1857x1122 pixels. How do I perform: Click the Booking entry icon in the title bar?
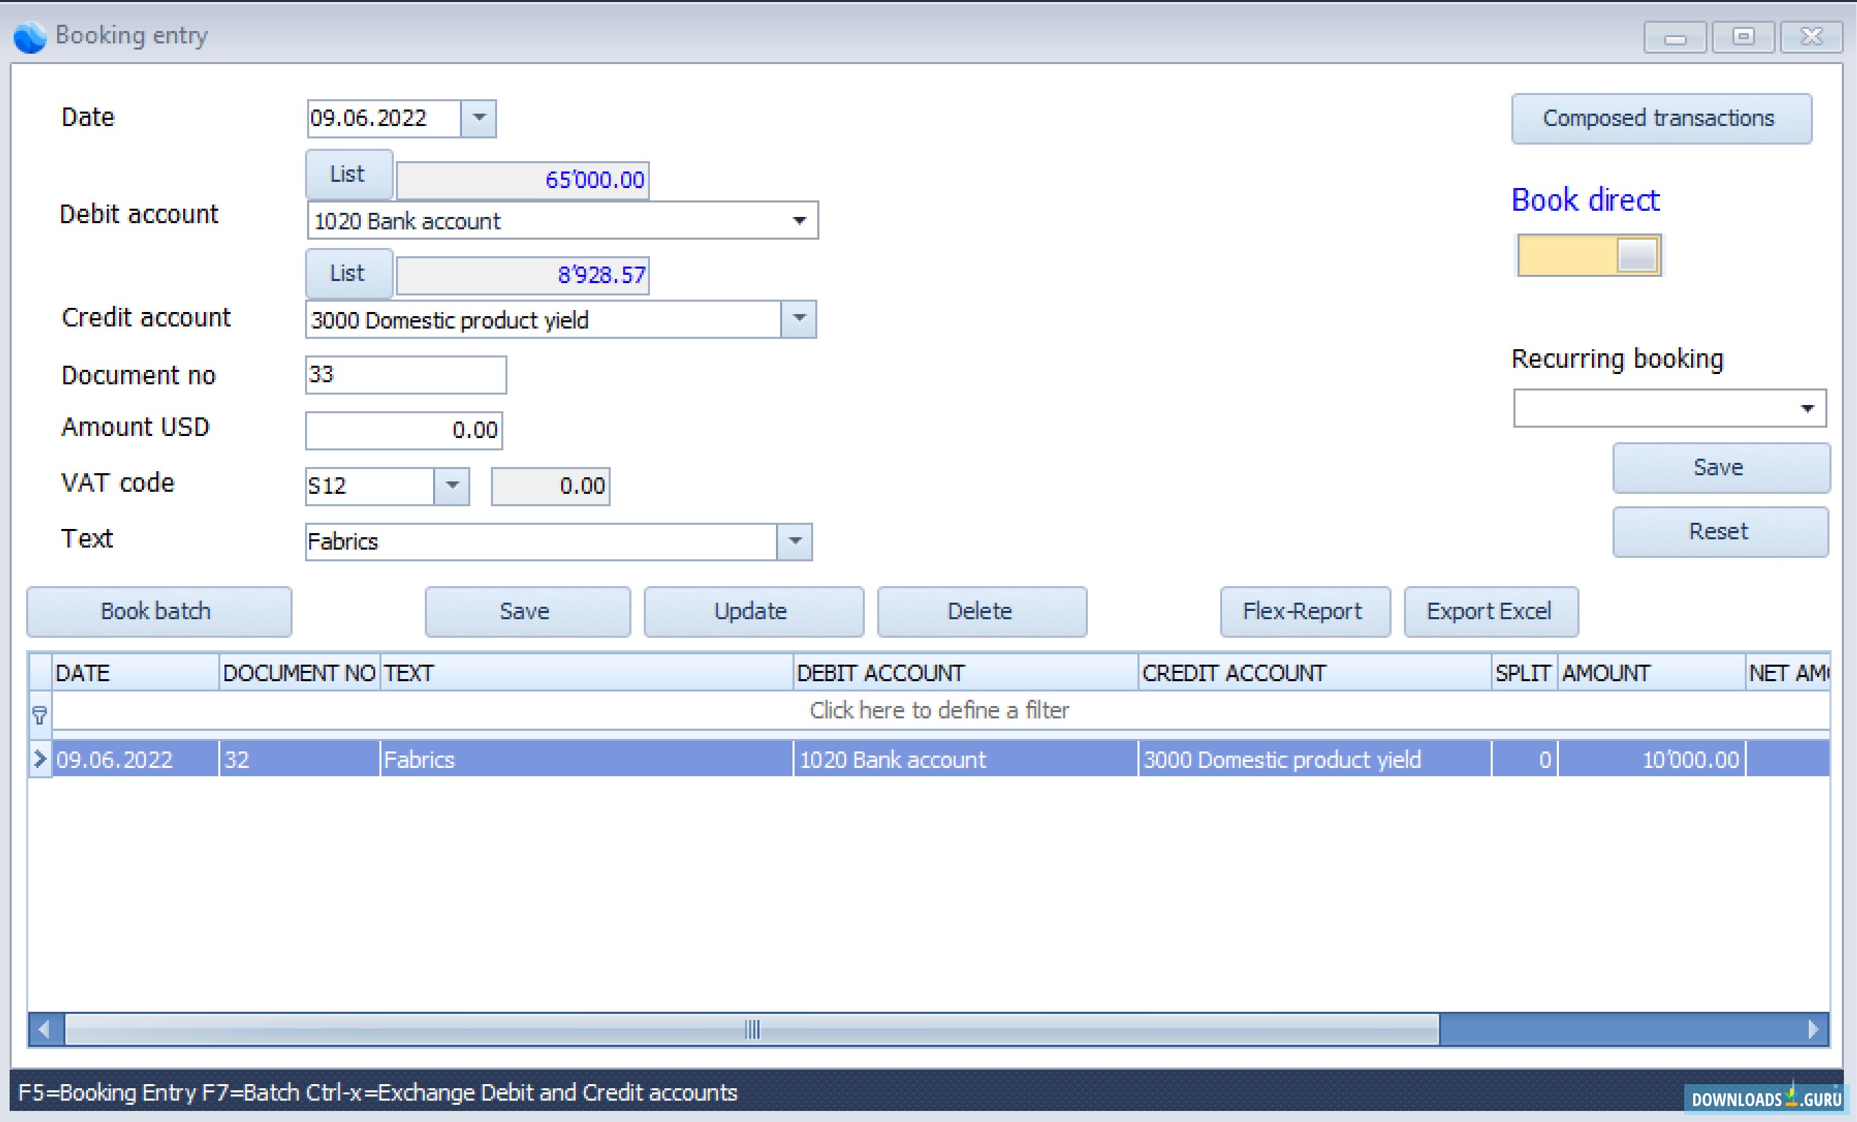point(30,37)
